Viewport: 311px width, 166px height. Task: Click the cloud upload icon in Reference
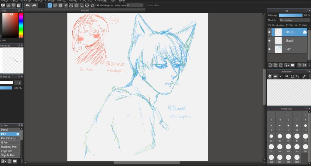pos(270,76)
